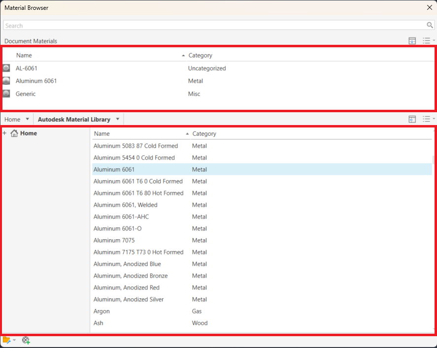Select Aluminum 5454 0 Cold Formed
This screenshot has height=348, width=437.
coord(262,158)
